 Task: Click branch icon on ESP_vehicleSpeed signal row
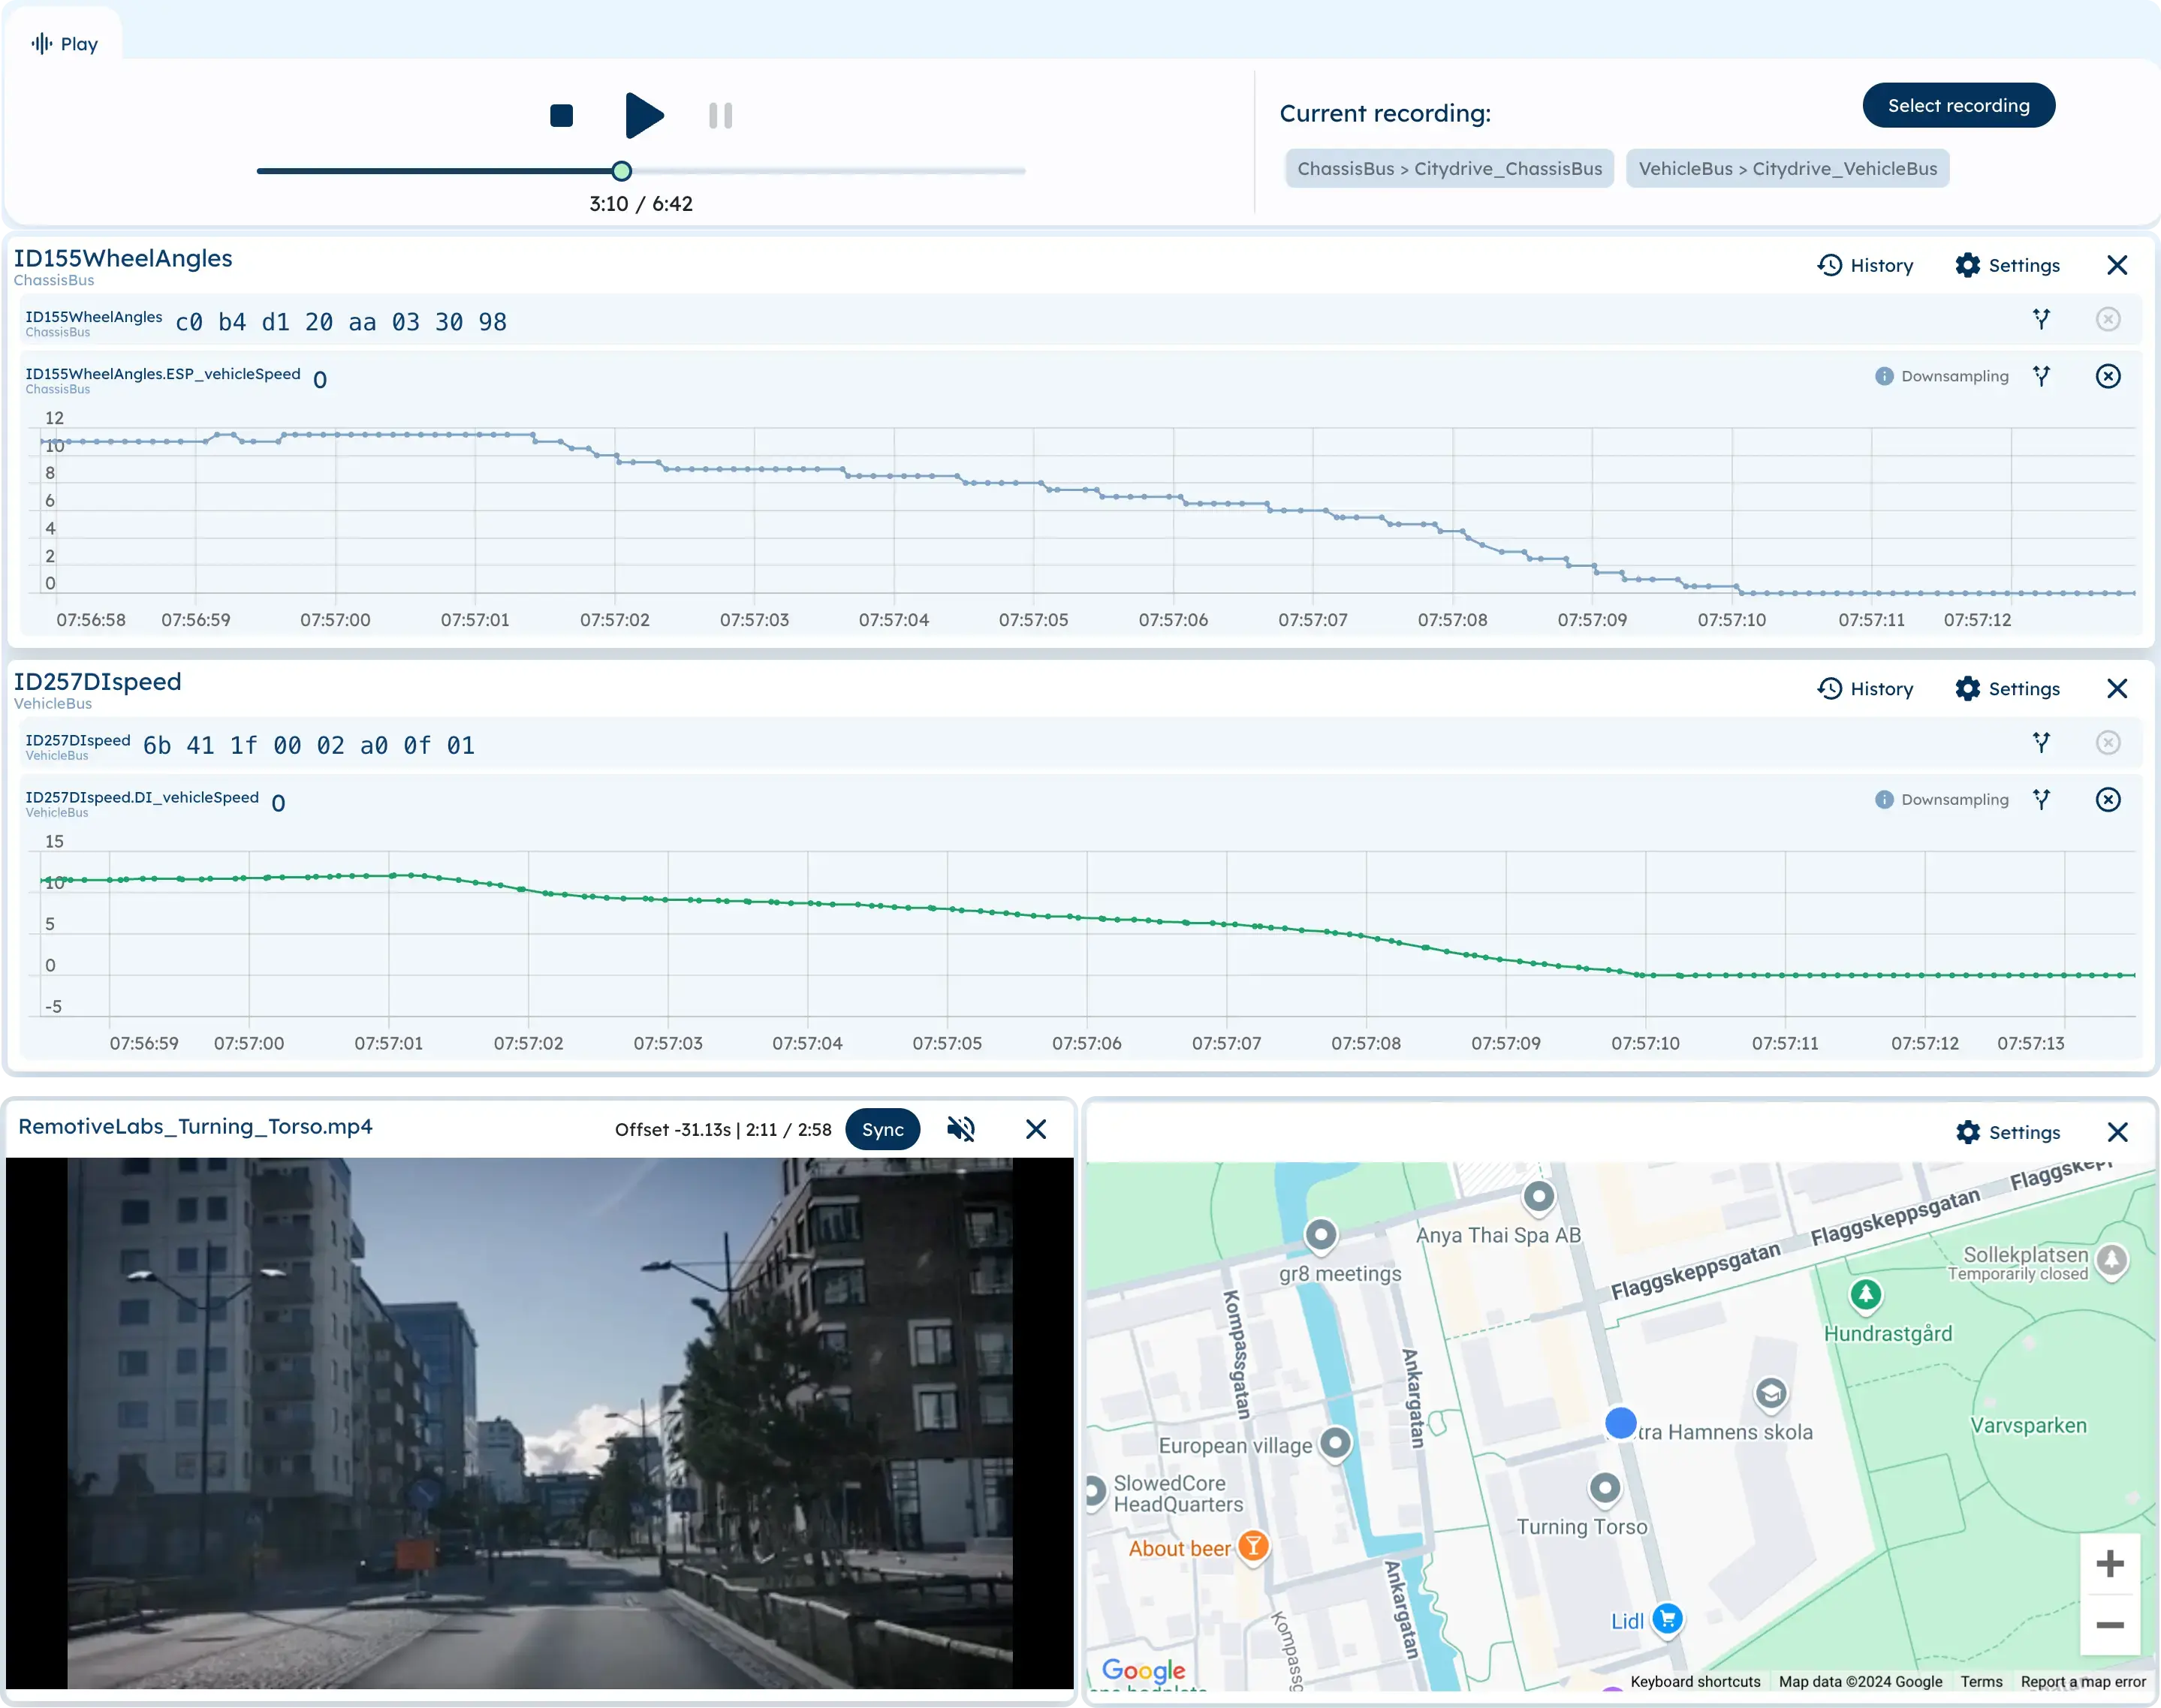pyautogui.click(x=2041, y=376)
